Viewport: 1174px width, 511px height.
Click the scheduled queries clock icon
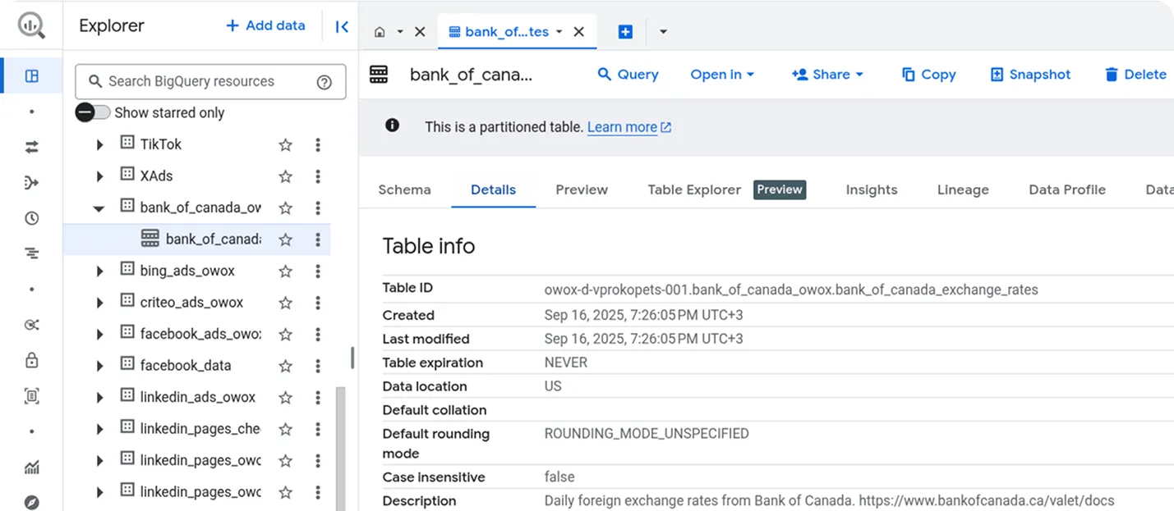[32, 218]
